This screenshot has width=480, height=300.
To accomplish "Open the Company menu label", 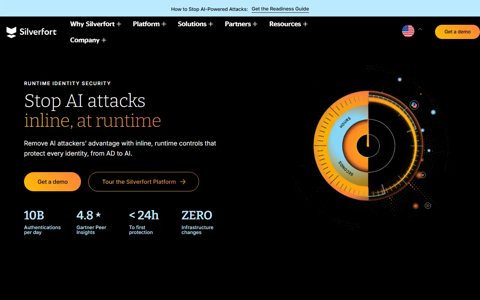I will [85, 40].
